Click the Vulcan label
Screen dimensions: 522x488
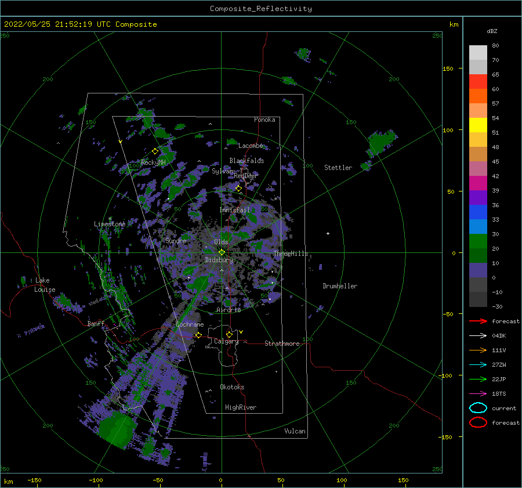coord(295,431)
